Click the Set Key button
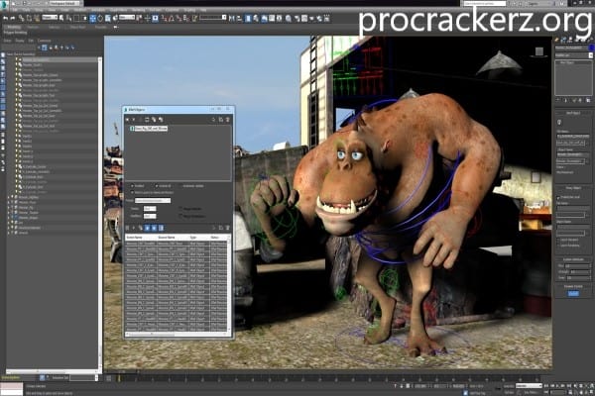595x396 pixels. (x=509, y=393)
